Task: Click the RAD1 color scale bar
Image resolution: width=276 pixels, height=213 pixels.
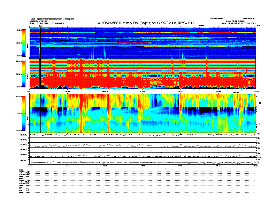Action: click(x=24, y=74)
